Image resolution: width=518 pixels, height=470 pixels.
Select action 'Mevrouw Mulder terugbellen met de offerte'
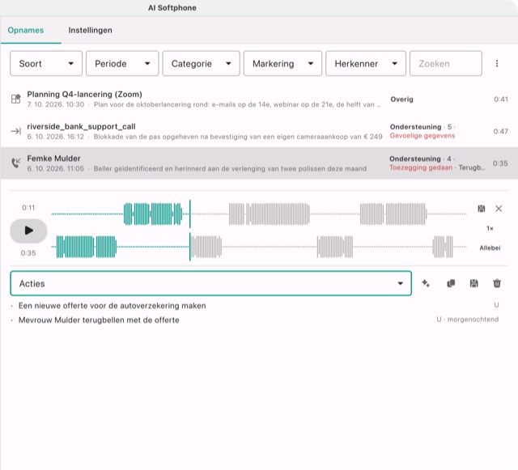coord(99,320)
